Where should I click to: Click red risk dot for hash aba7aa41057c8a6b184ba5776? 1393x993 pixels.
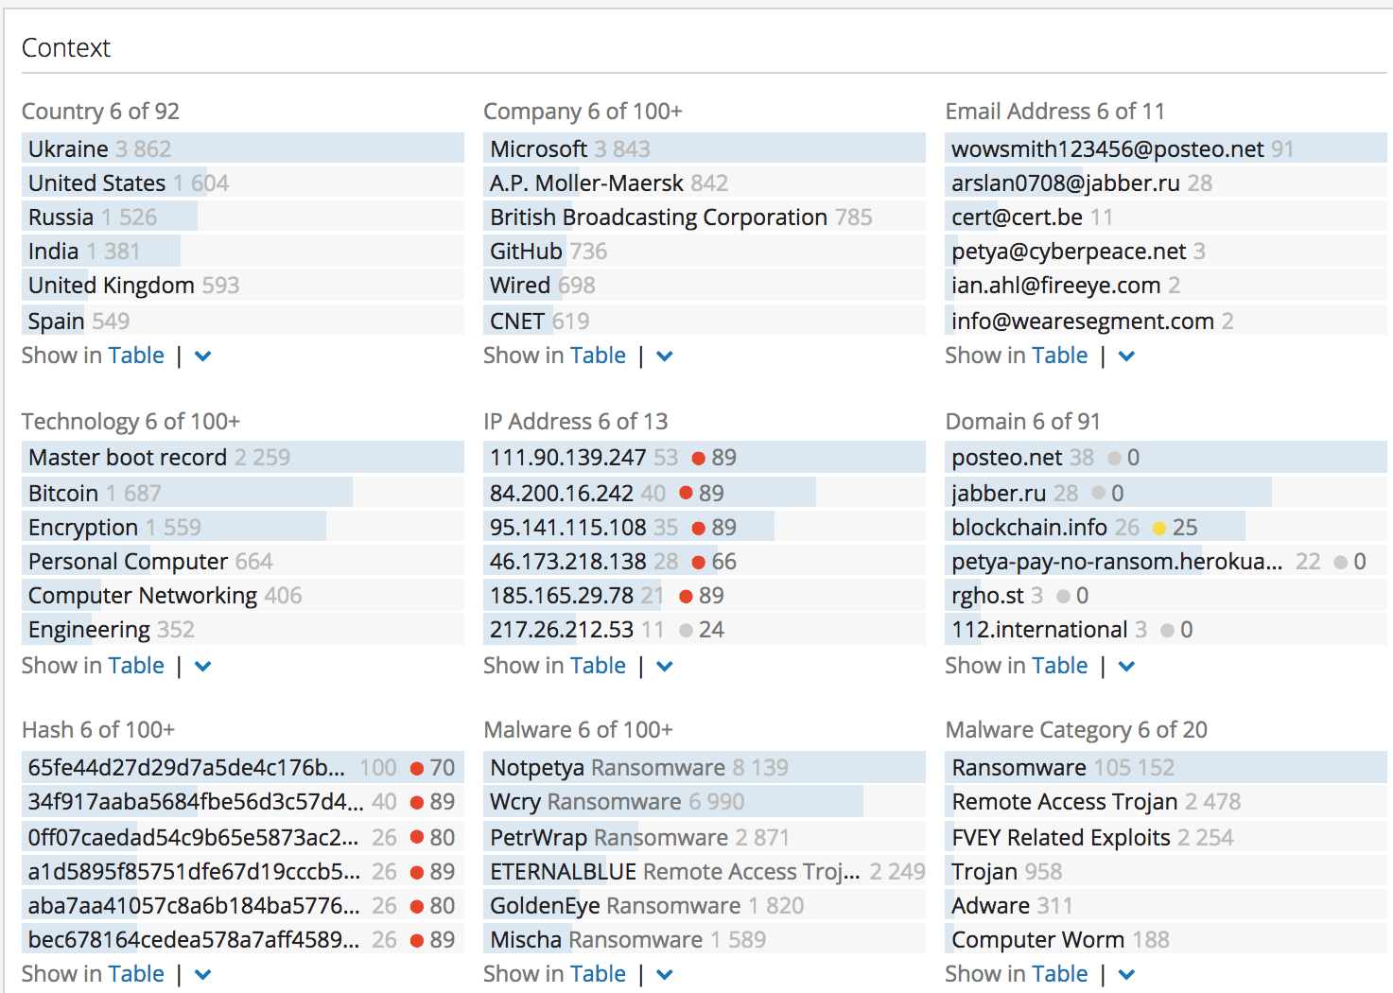click(417, 906)
